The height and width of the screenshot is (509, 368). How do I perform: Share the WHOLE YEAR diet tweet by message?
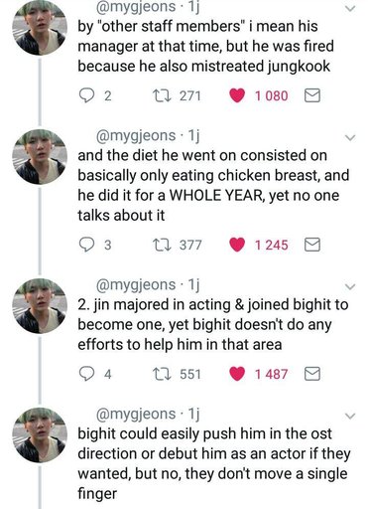tap(311, 245)
